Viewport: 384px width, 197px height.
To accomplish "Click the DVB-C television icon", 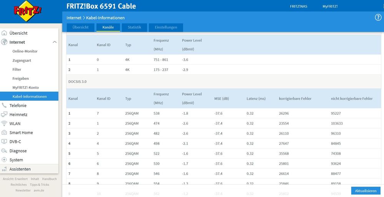I will tap(4, 141).
